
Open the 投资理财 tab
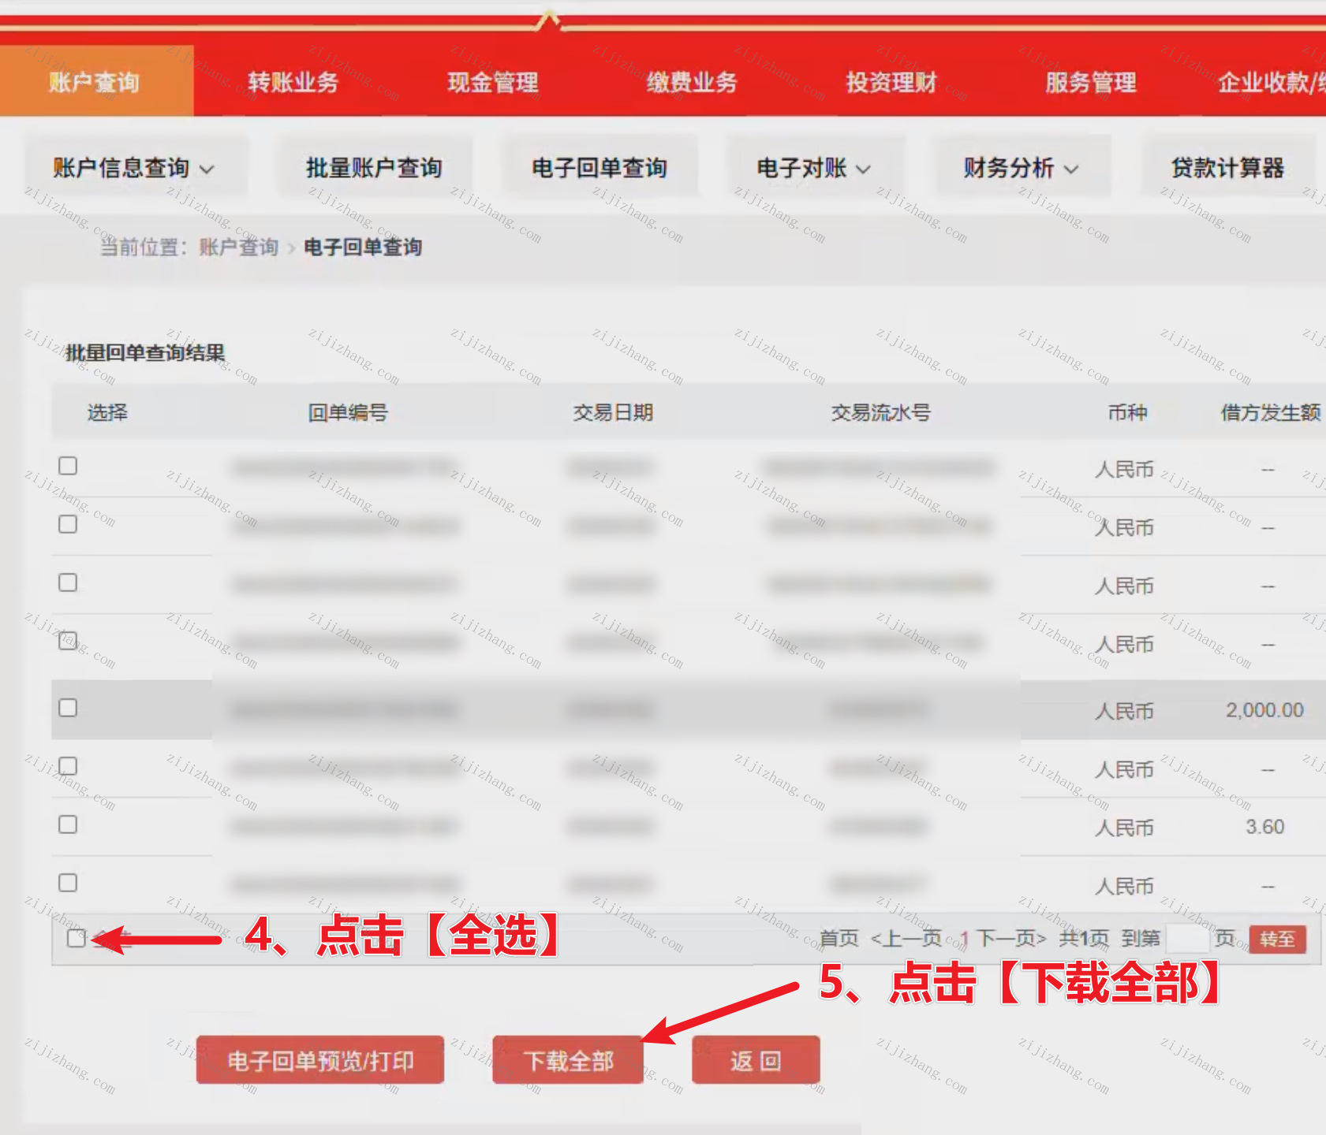click(891, 82)
